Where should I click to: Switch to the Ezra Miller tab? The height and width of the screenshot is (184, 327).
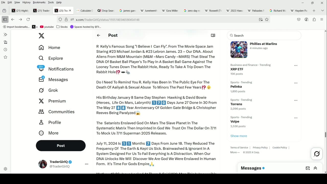[x=170, y=11]
